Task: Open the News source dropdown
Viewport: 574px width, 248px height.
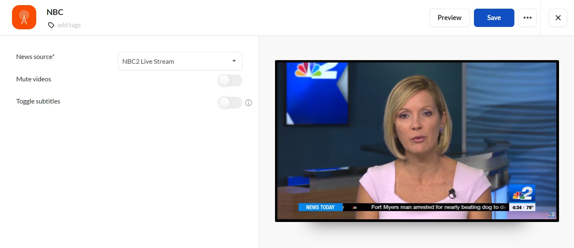Action: pyautogui.click(x=180, y=61)
